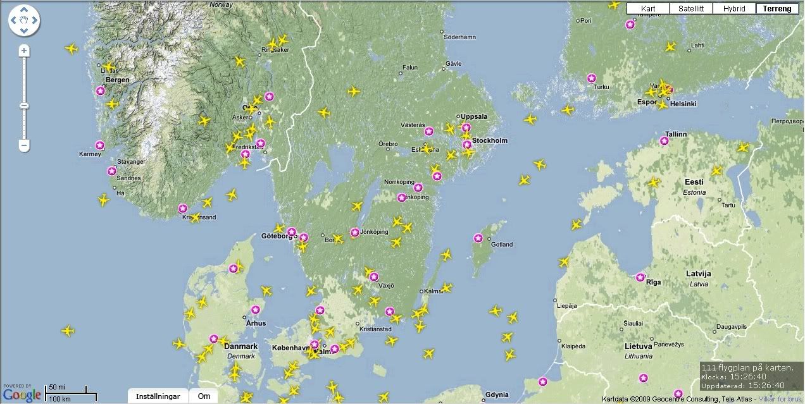Select the airport marker beside Växjö
805x404 pixels.
coord(374,276)
